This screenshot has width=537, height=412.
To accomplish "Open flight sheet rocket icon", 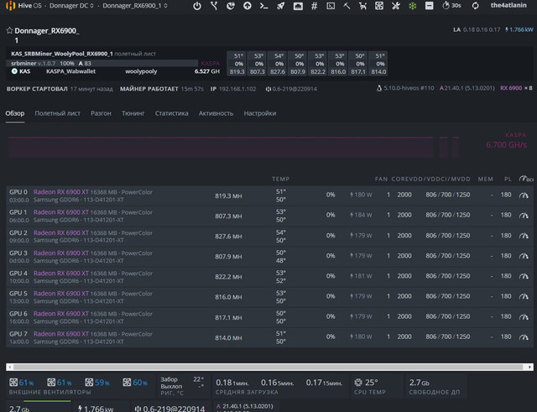I will (x=281, y=6).
